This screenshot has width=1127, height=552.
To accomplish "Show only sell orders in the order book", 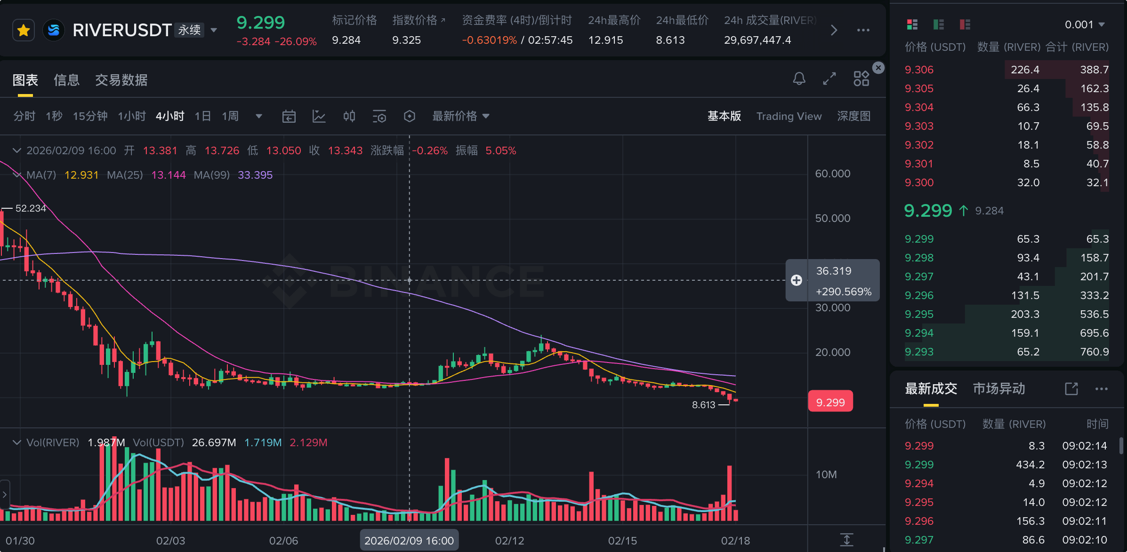I will coord(965,24).
